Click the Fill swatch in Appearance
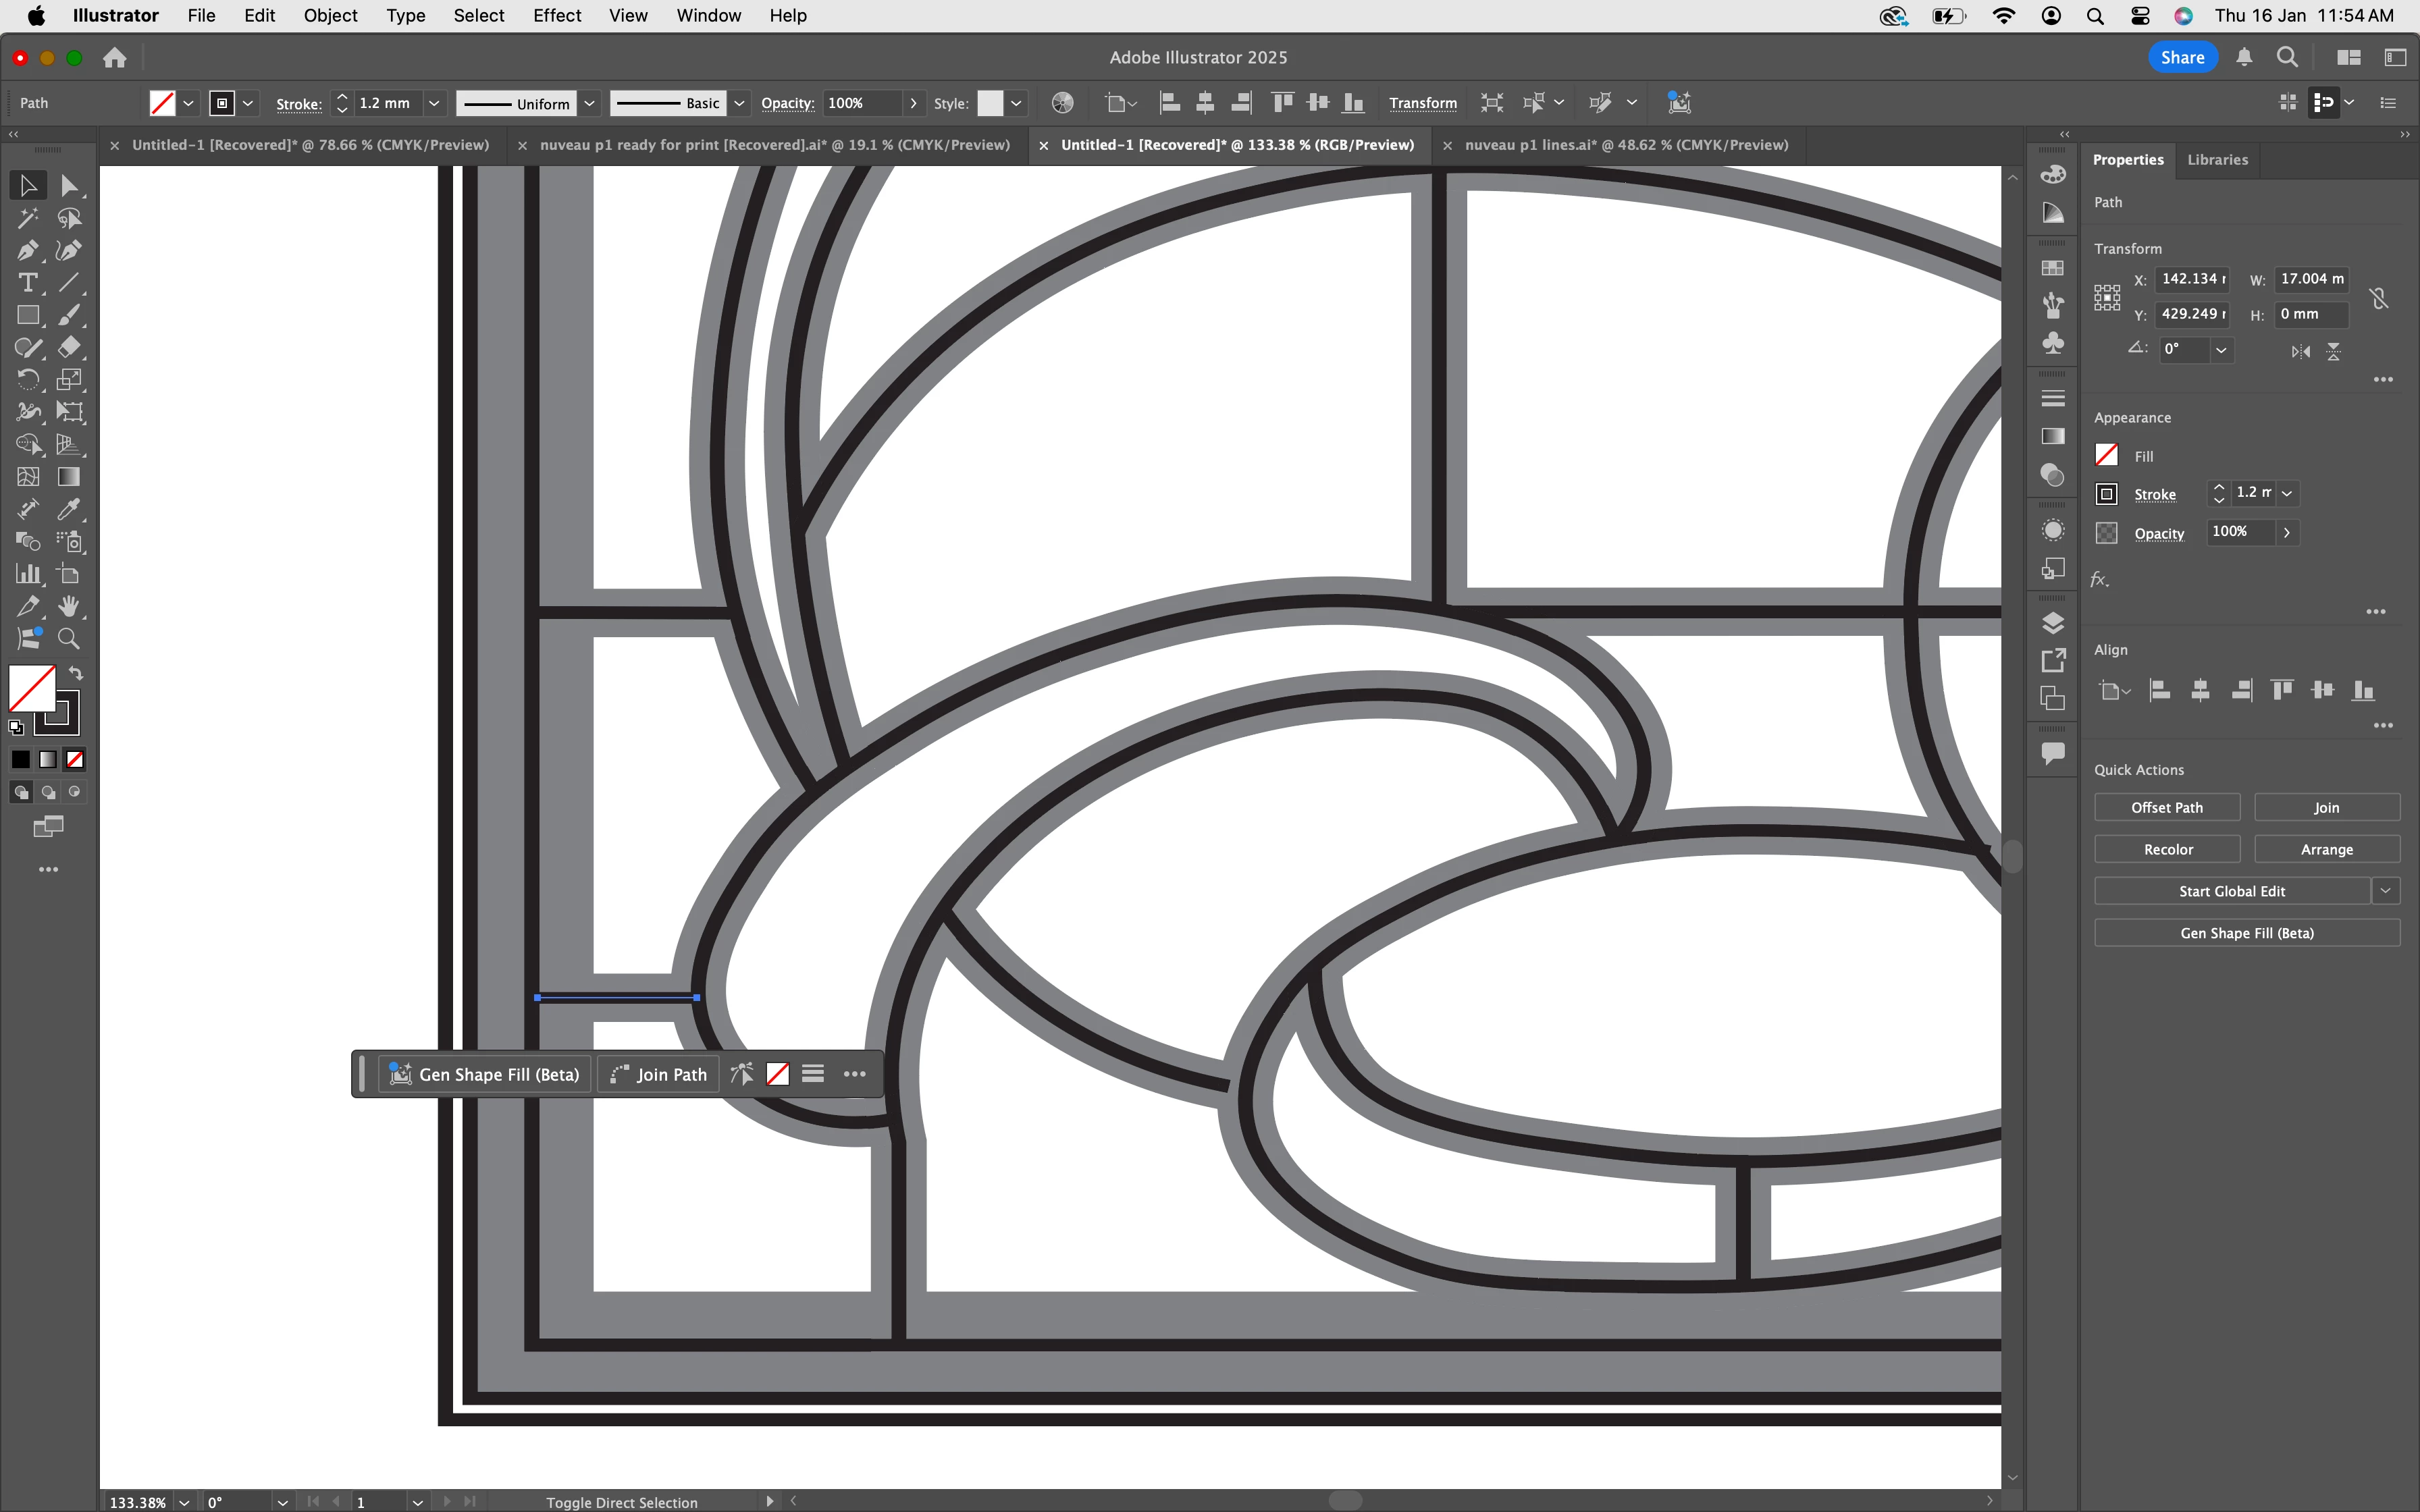 tap(2106, 455)
